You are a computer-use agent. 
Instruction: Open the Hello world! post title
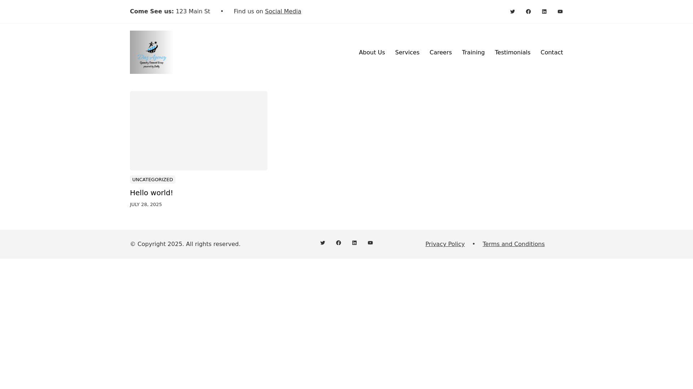[x=152, y=193]
